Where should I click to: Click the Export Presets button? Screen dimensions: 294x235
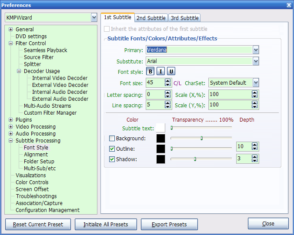[169, 225]
